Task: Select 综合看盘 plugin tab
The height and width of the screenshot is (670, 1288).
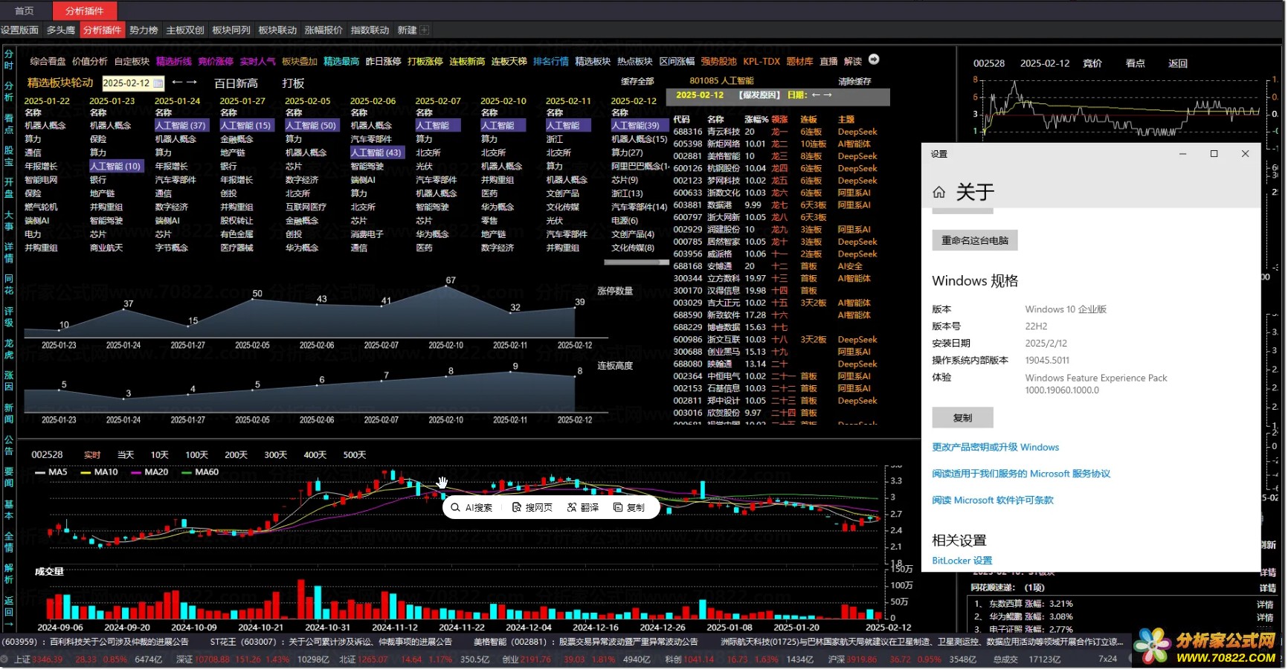Action: click(x=48, y=62)
